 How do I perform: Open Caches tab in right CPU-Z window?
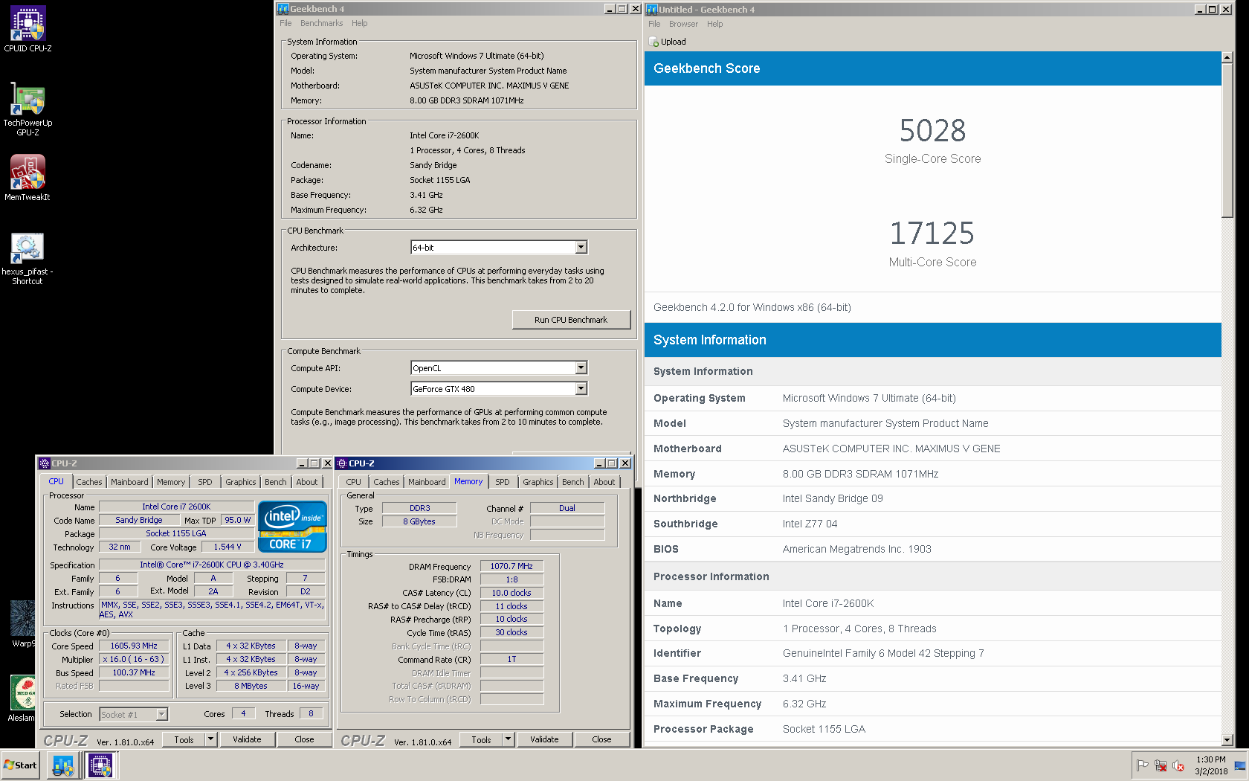(x=387, y=482)
